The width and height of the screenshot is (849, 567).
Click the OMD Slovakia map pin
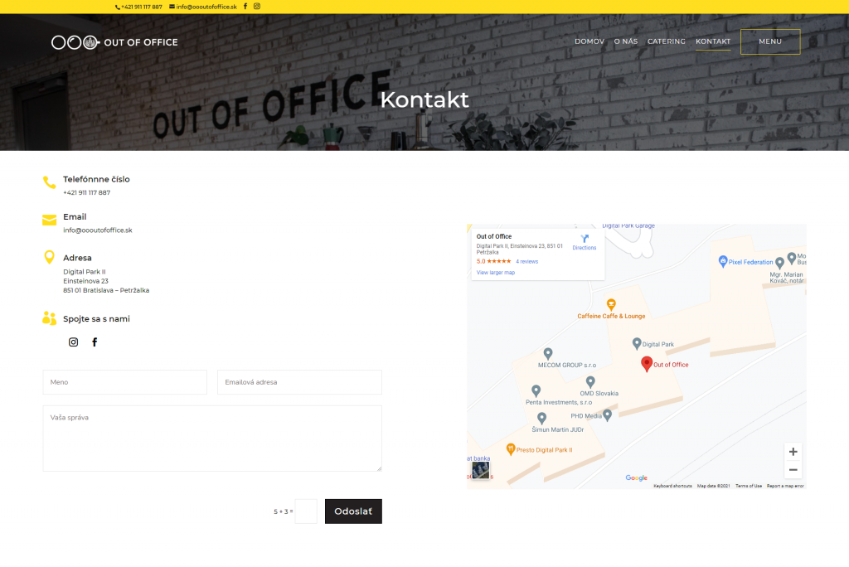(x=590, y=382)
